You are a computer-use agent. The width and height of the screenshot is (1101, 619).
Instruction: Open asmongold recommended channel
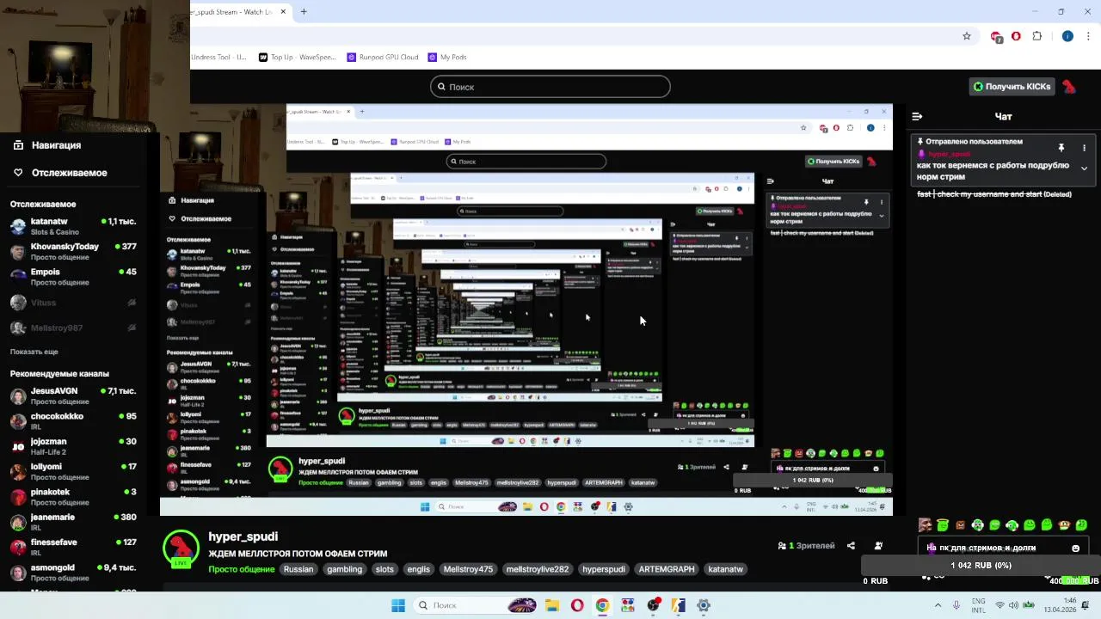pos(73,573)
